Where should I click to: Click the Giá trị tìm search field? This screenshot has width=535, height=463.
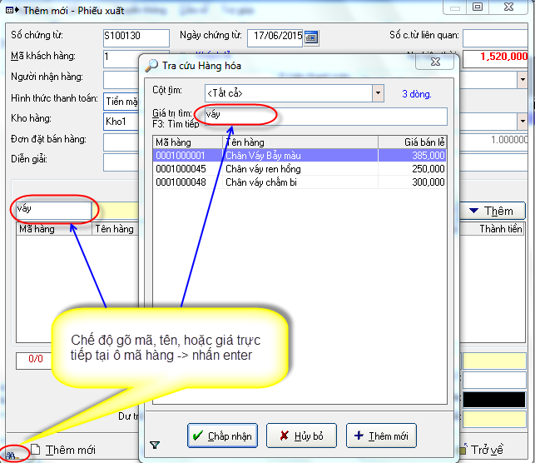[320, 115]
